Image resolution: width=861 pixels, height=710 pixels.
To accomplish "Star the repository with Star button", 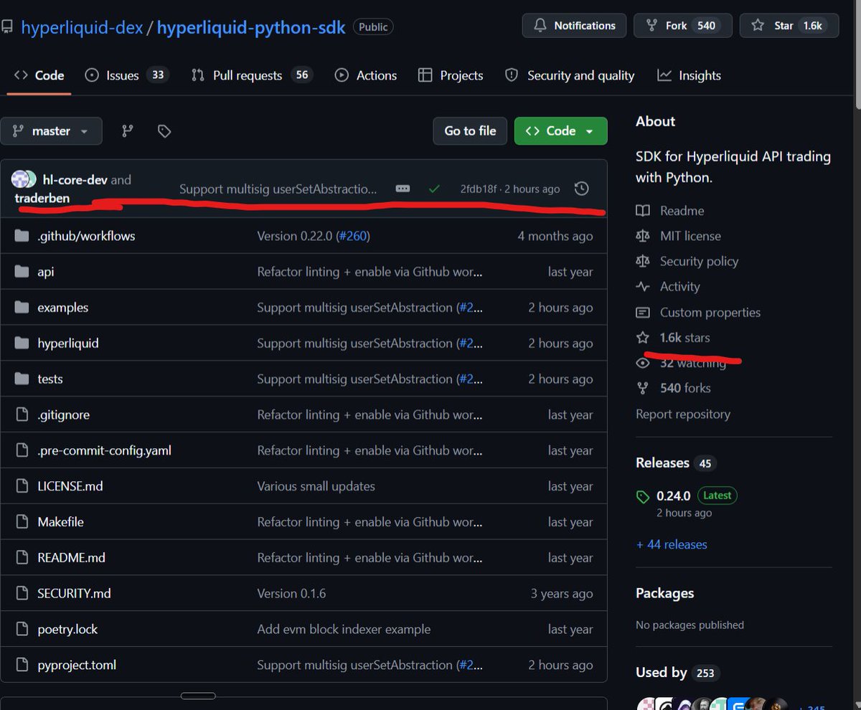I will point(789,25).
